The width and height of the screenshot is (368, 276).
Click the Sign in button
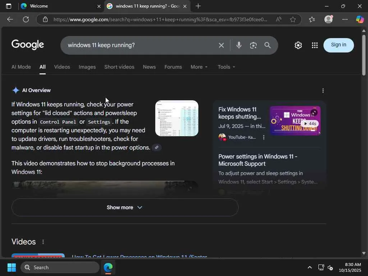tap(339, 45)
